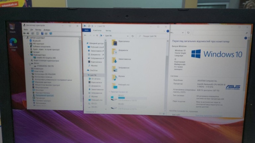Open the address bar history dropdown

127,36
